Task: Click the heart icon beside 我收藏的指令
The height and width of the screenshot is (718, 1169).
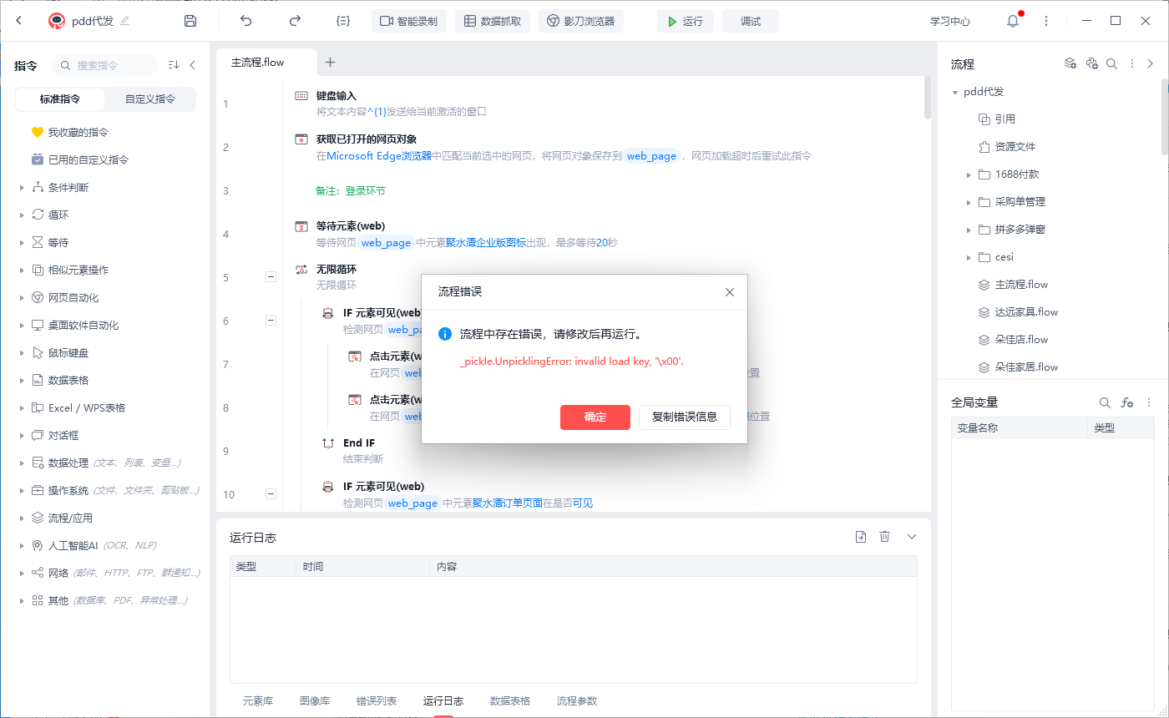Action: point(37,132)
